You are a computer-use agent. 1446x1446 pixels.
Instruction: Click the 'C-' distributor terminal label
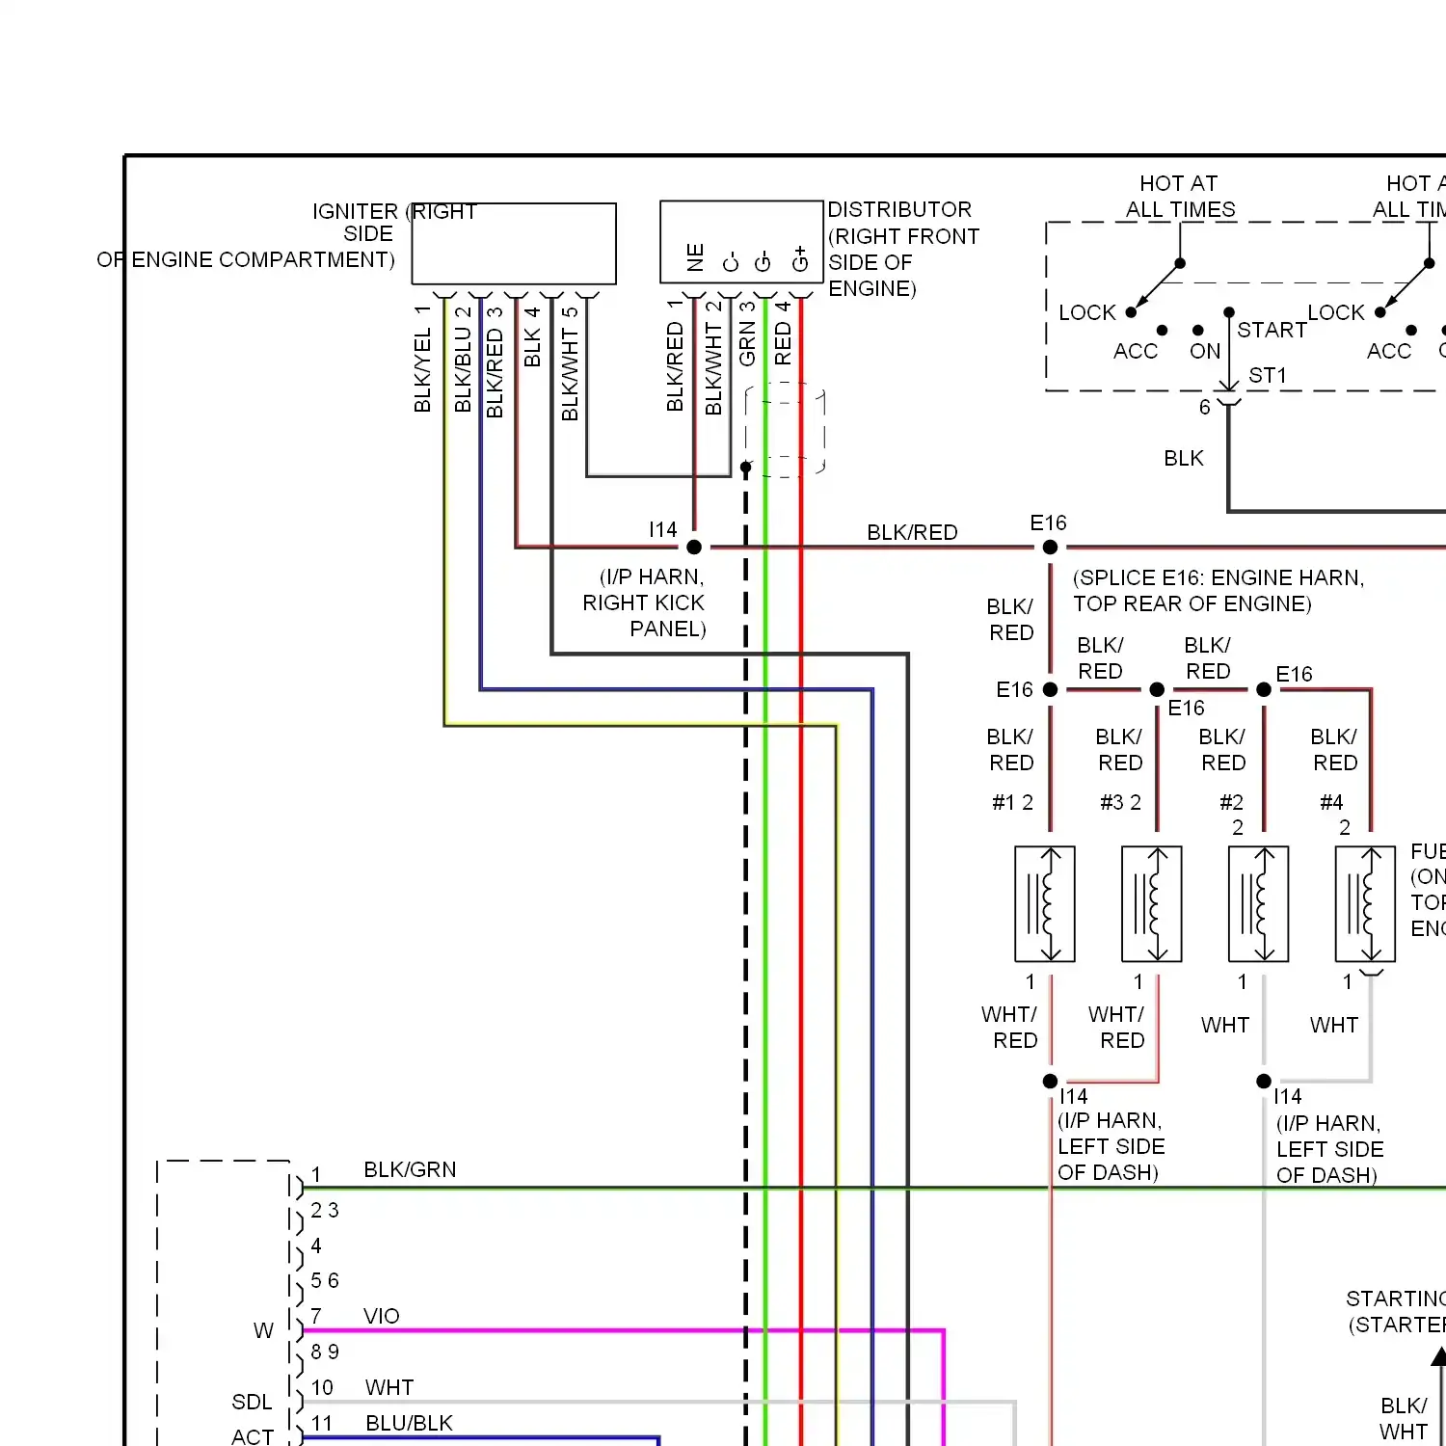pyautogui.click(x=731, y=262)
